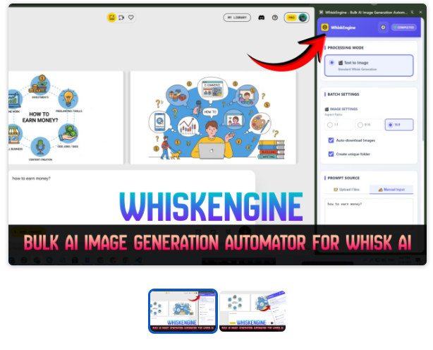Click the Discord icon in Whisk header
Screen dimensions: 433x350
click(x=261, y=18)
